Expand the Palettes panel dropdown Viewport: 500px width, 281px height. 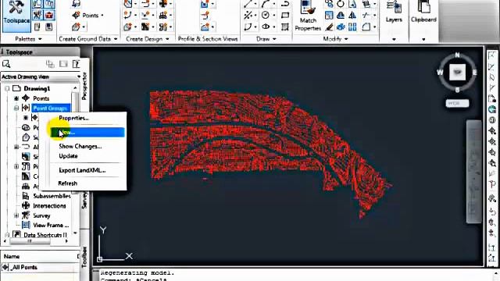(x=40, y=39)
